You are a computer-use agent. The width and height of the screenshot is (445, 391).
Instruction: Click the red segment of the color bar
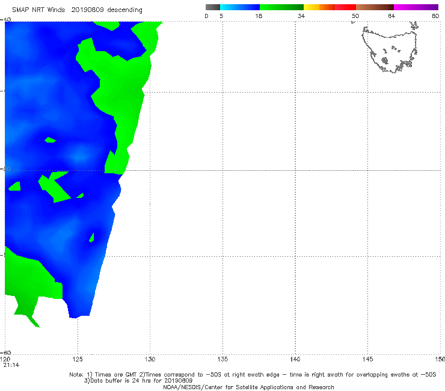point(345,7)
